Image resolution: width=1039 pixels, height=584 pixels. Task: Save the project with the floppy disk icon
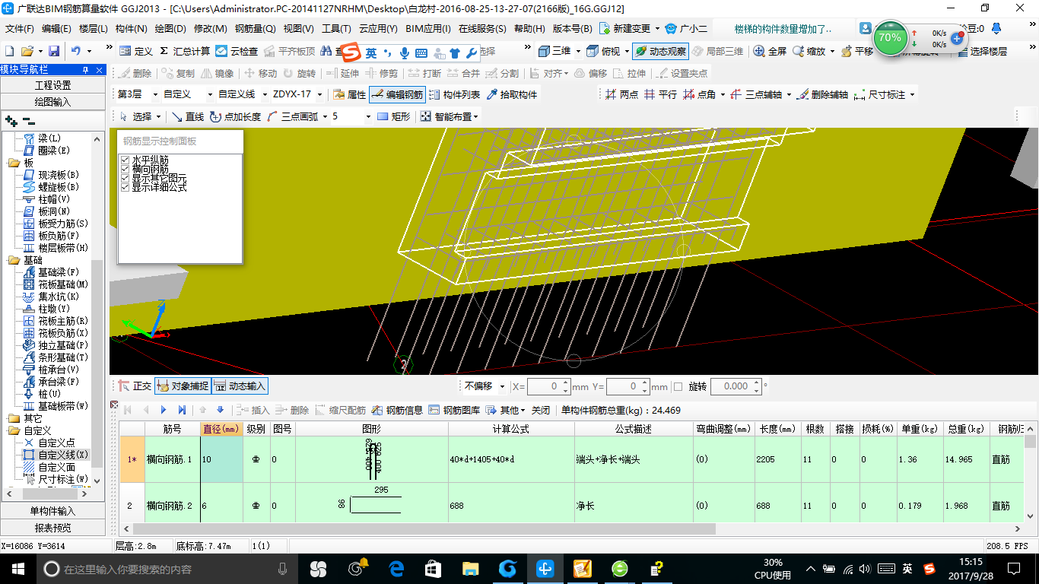(x=54, y=52)
